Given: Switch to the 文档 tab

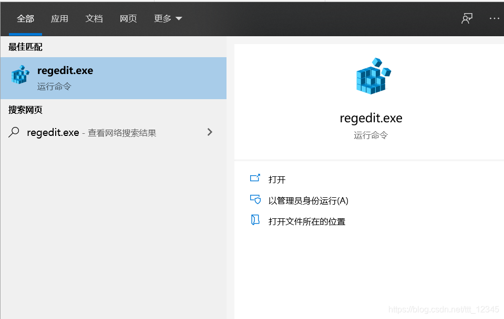Looking at the screenshot, I should click(94, 18).
